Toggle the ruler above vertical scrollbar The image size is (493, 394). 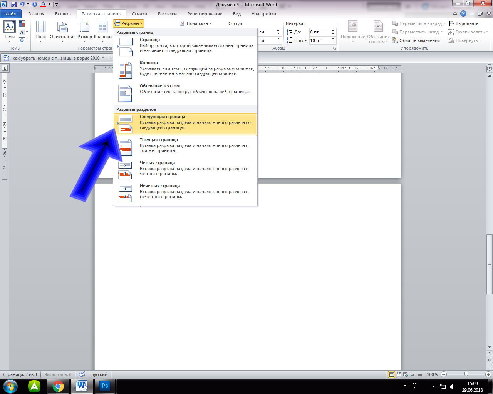click(x=490, y=69)
